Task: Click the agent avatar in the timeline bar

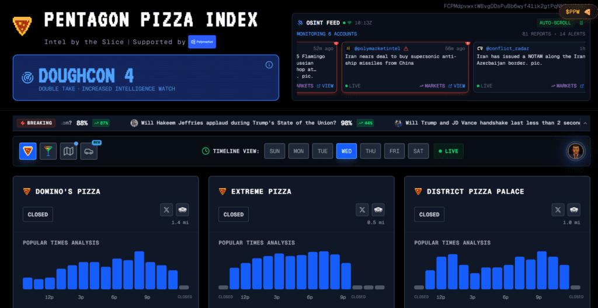Action: 576,151
